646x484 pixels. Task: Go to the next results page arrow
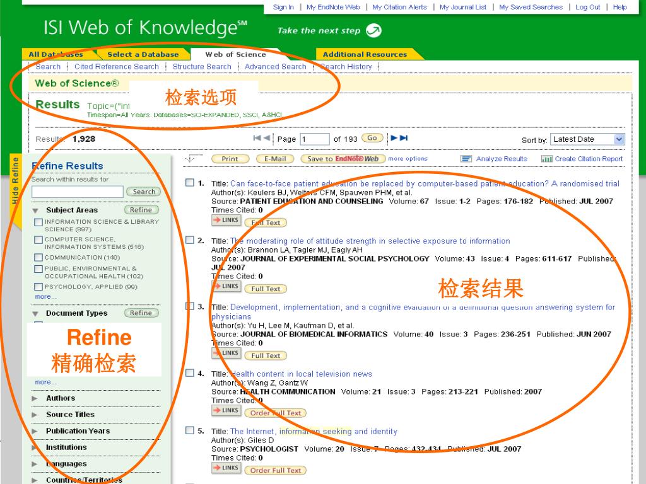(394, 138)
